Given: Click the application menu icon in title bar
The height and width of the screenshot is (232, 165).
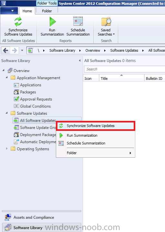Looking at the screenshot, I should click(4, 3).
